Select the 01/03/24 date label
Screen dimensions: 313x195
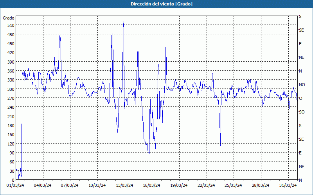pyautogui.click(x=15, y=186)
